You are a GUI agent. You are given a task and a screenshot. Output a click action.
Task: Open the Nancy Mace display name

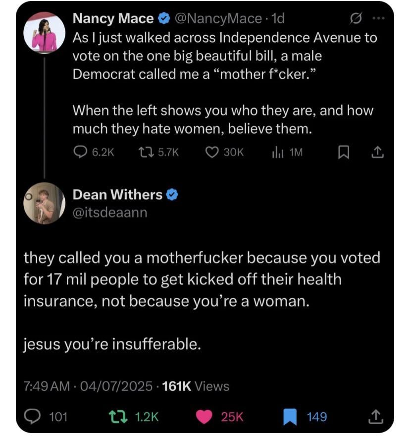[113, 19]
